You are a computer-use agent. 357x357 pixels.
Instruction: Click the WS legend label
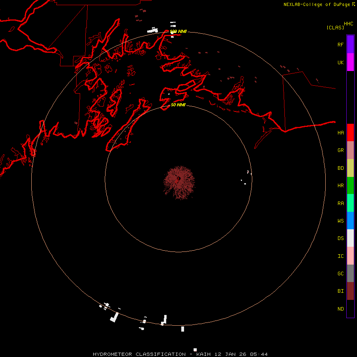[340, 221]
